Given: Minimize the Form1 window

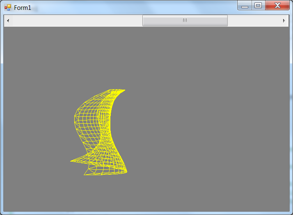Looking at the screenshot, I should (x=245, y=5).
